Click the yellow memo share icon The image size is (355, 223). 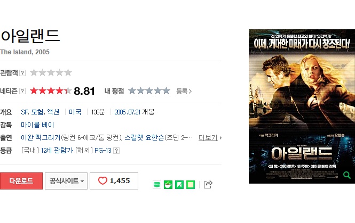191,185
